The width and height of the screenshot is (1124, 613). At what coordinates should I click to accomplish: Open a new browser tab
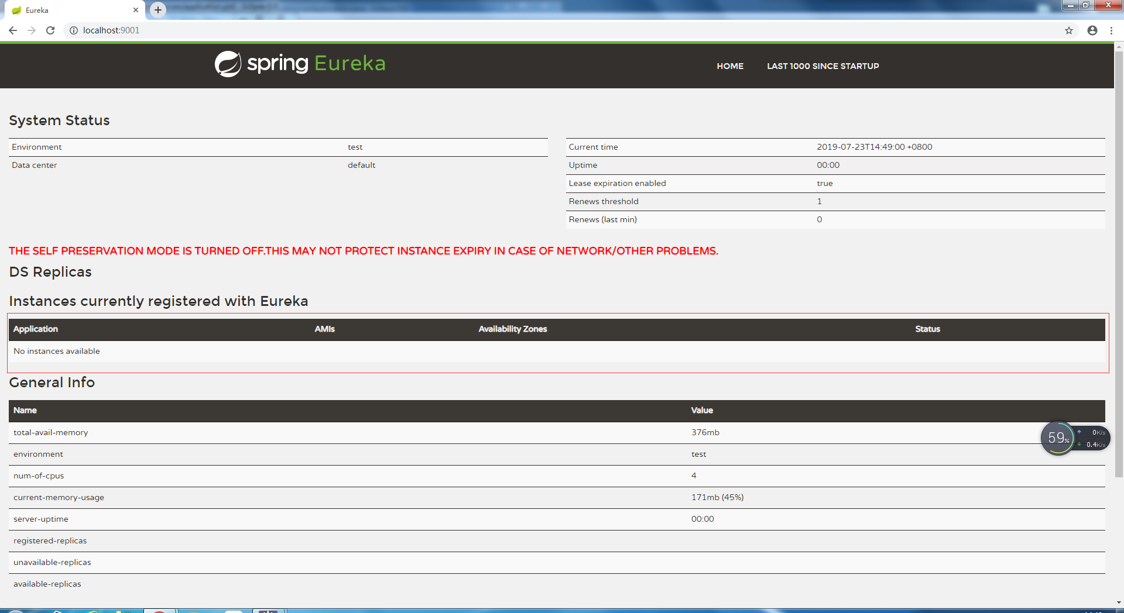tap(158, 10)
